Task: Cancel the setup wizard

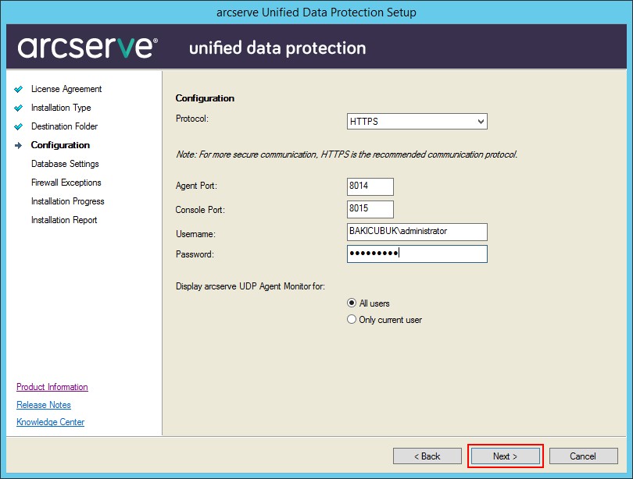Action: (x=583, y=456)
